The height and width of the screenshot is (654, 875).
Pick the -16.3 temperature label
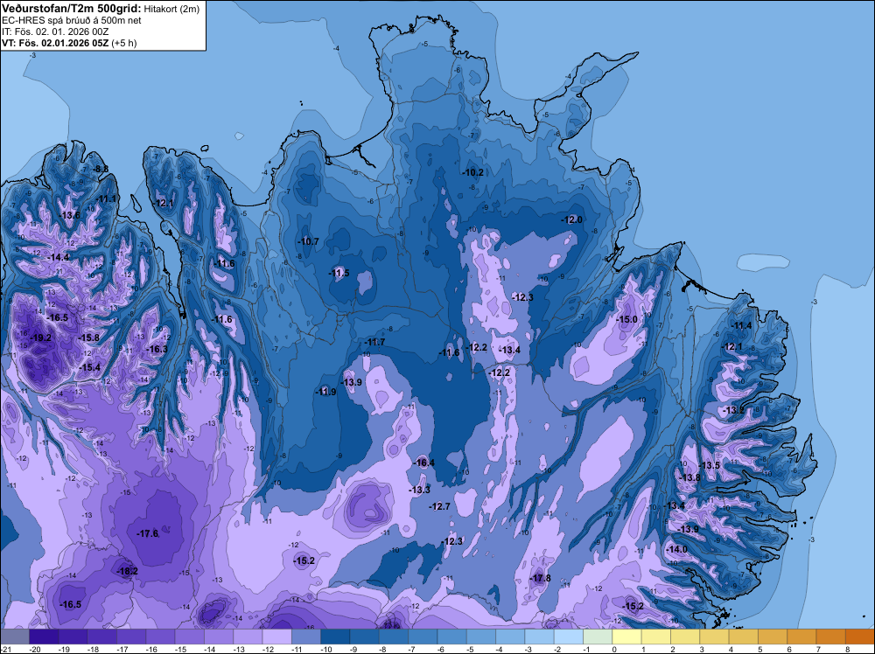157,349
